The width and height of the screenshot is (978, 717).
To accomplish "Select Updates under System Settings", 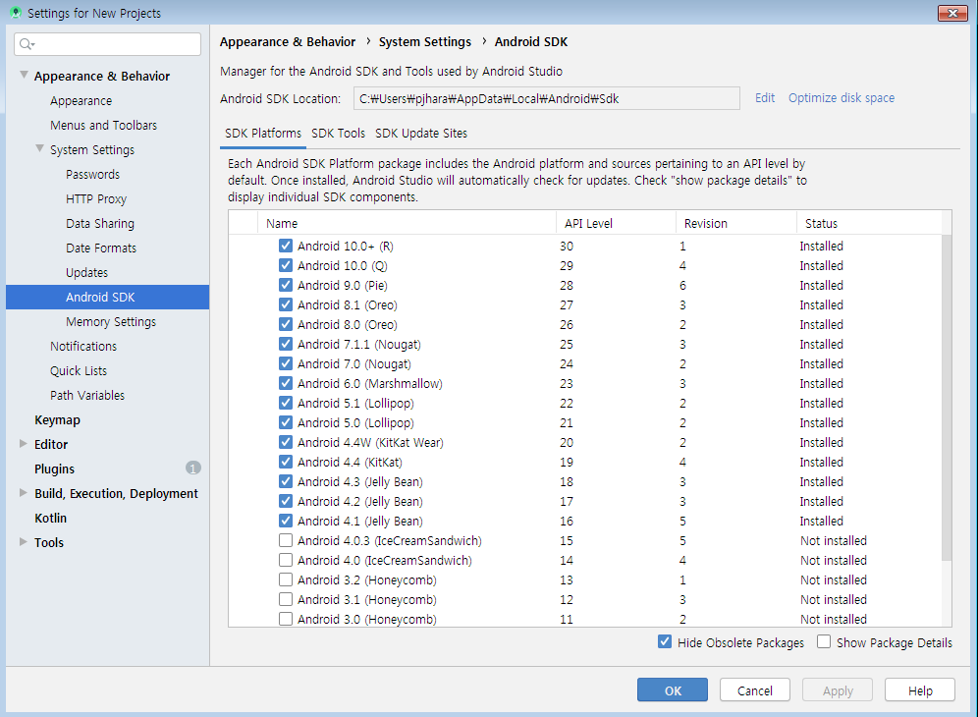I will (x=86, y=272).
